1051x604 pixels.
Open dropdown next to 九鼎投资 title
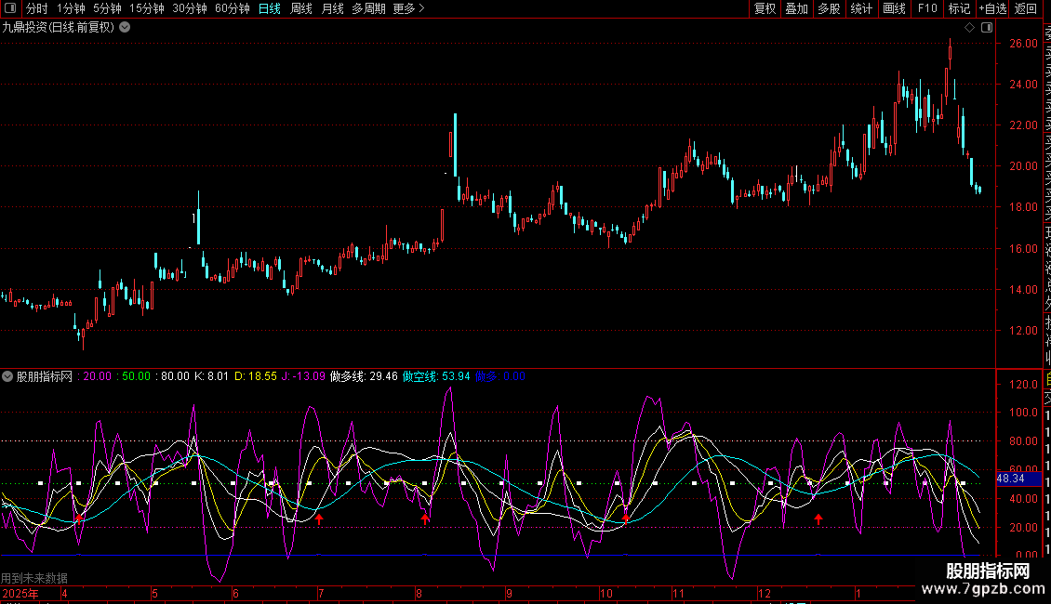pyautogui.click(x=125, y=27)
